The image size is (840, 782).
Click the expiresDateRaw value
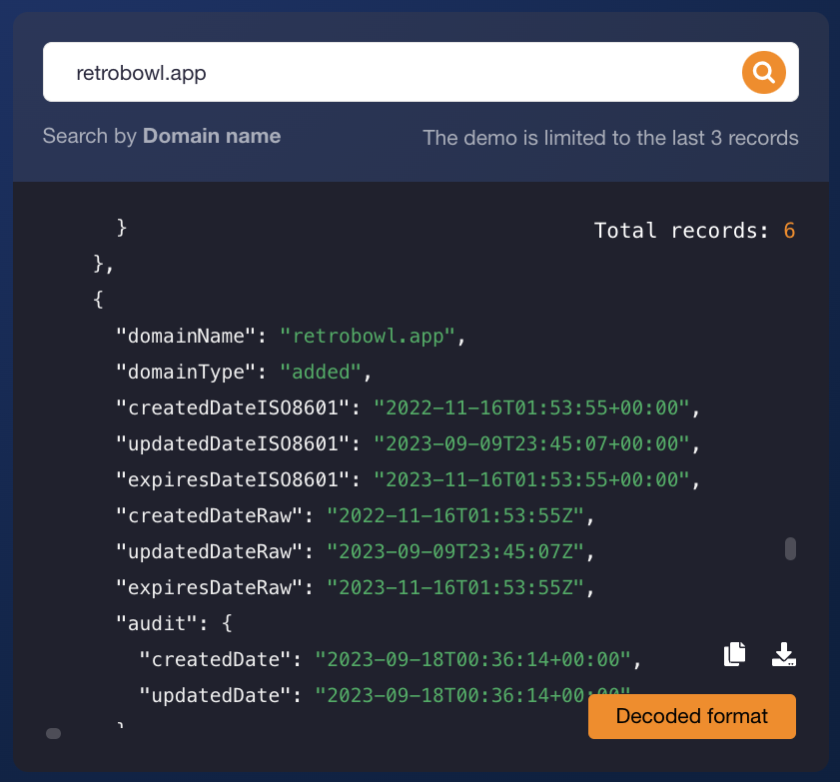tap(454, 587)
